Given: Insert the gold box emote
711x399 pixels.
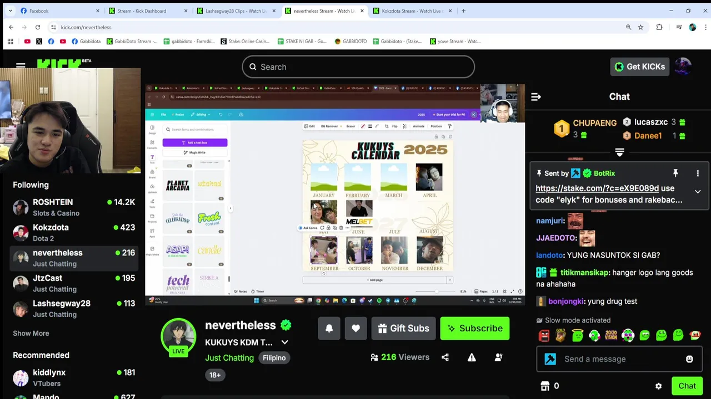Looking at the screenshot, I should pyautogui.click(x=560, y=335).
